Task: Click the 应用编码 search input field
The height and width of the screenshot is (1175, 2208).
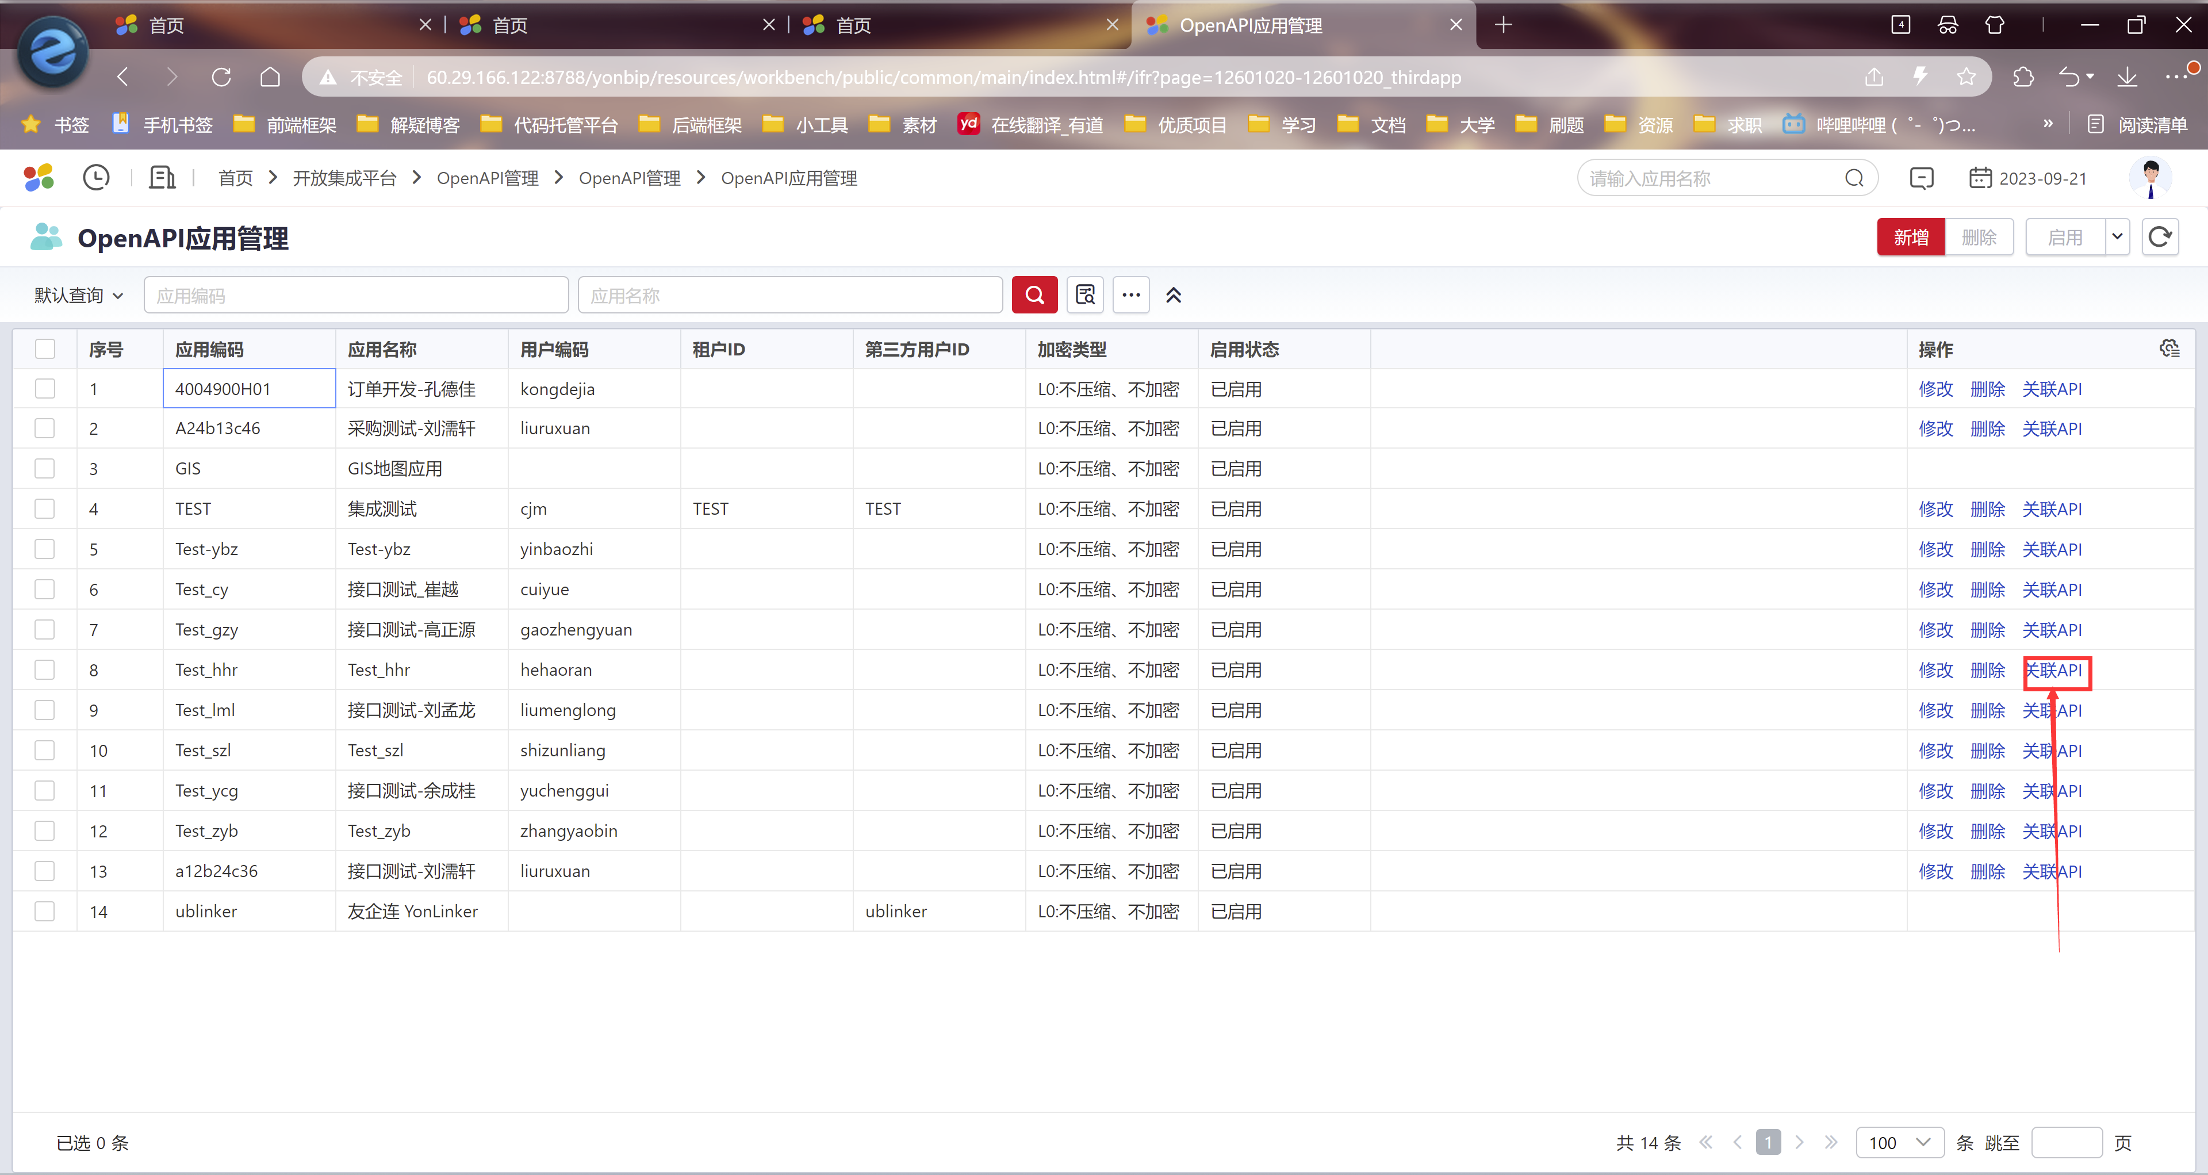Action: [x=356, y=295]
